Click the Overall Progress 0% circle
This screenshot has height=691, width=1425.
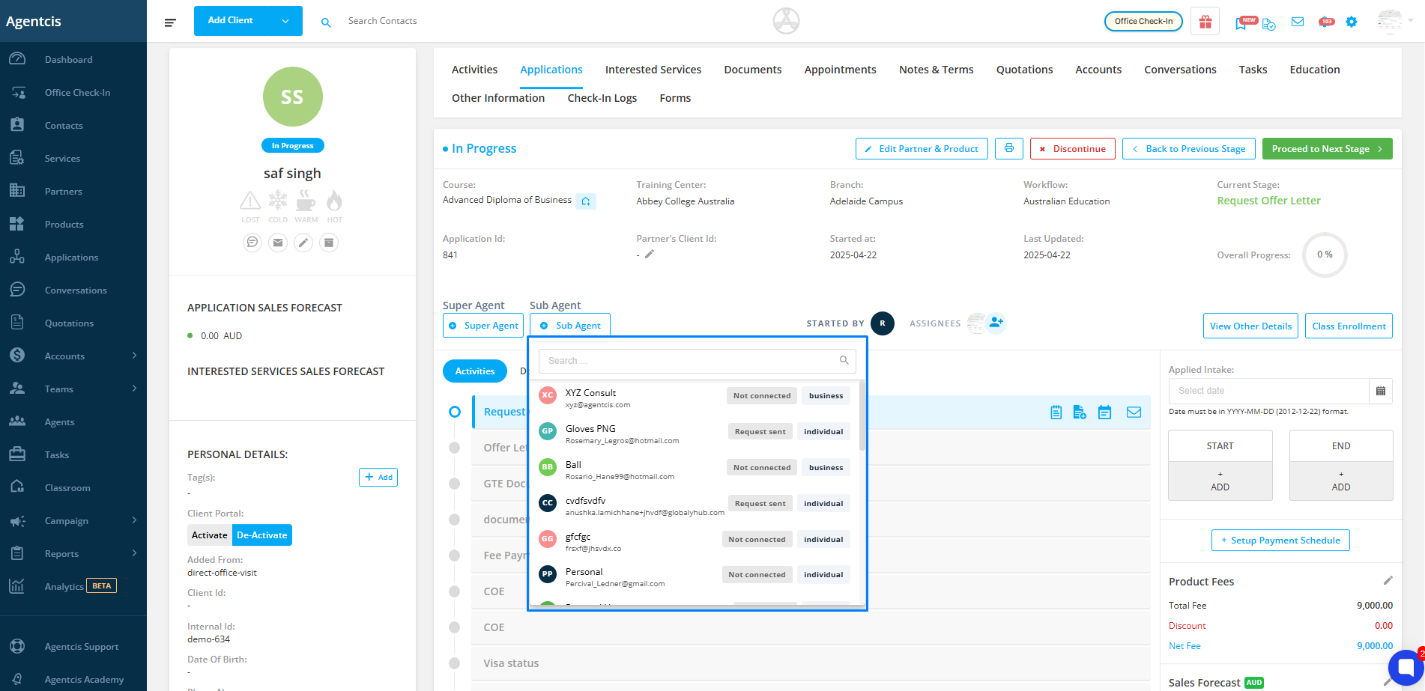coord(1325,255)
